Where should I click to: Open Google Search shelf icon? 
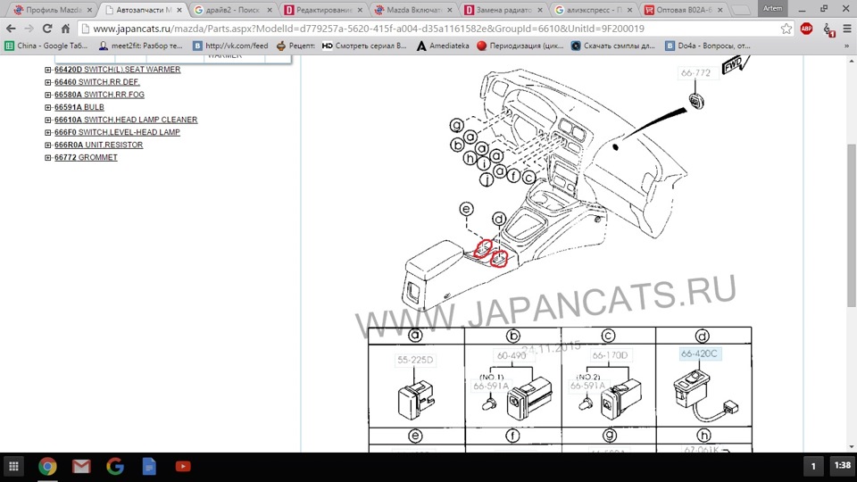click(115, 466)
